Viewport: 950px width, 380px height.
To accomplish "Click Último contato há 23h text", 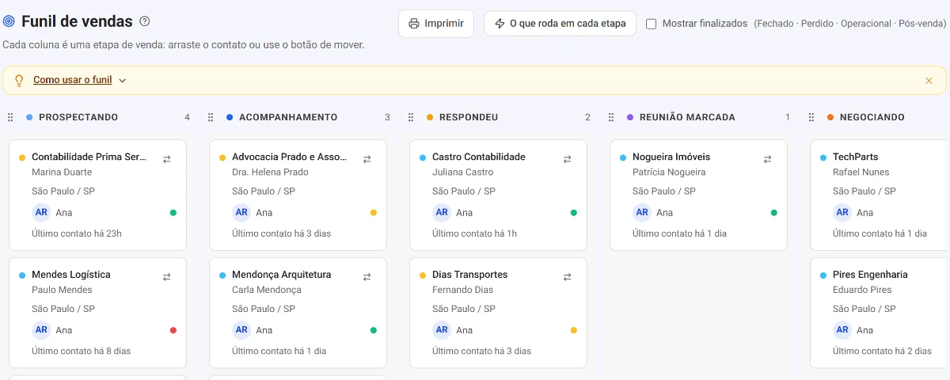I will (x=77, y=234).
